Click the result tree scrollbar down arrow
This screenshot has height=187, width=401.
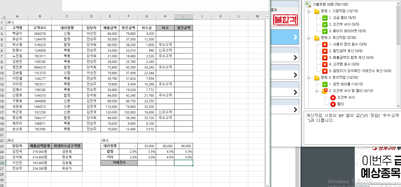[398, 106]
